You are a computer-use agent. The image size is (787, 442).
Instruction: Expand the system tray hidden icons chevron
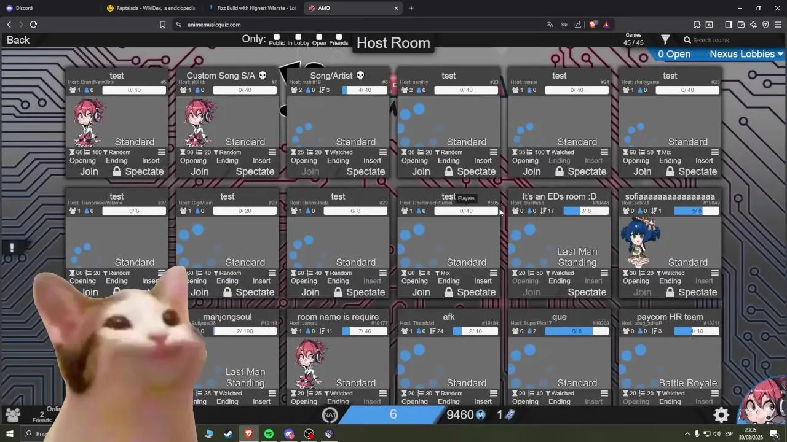pyautogui.click(x=687, y=434)
